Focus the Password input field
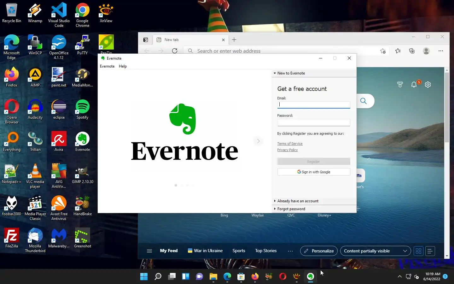This screenshot has width=454, height=284. (314, 122)
